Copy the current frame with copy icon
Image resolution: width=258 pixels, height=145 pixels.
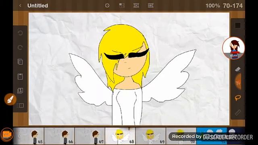point(20,62)
